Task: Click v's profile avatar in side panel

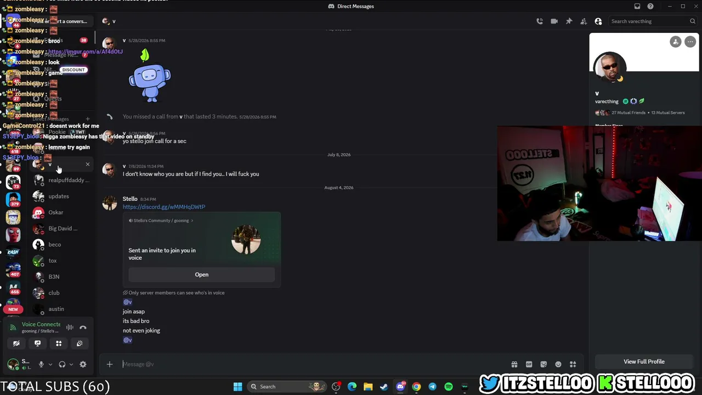Action: click(610, 68)
